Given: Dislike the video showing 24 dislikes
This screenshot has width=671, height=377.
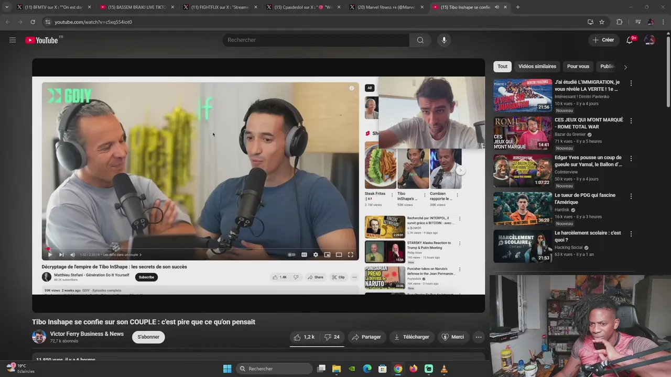Looking at the screenshot, I should pos(332,337).
